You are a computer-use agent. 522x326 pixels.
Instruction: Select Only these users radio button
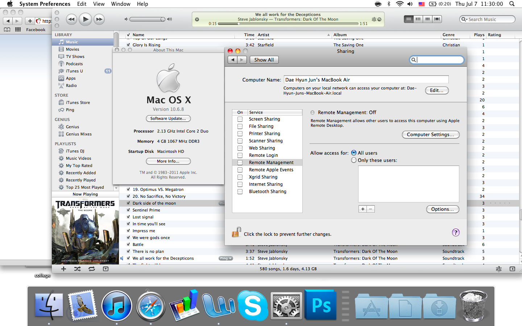click(x=354, y=160)
